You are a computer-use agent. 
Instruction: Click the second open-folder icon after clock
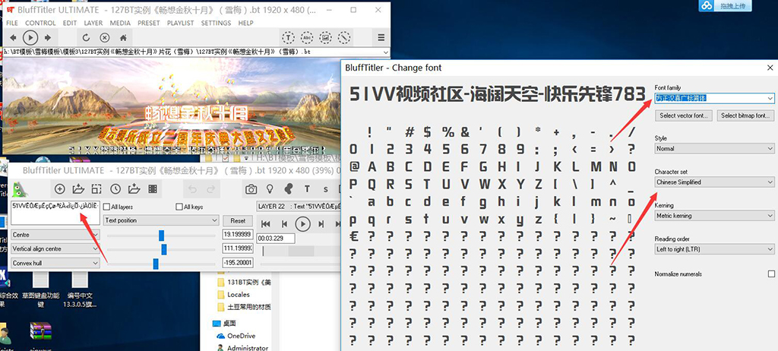point(134,188)
